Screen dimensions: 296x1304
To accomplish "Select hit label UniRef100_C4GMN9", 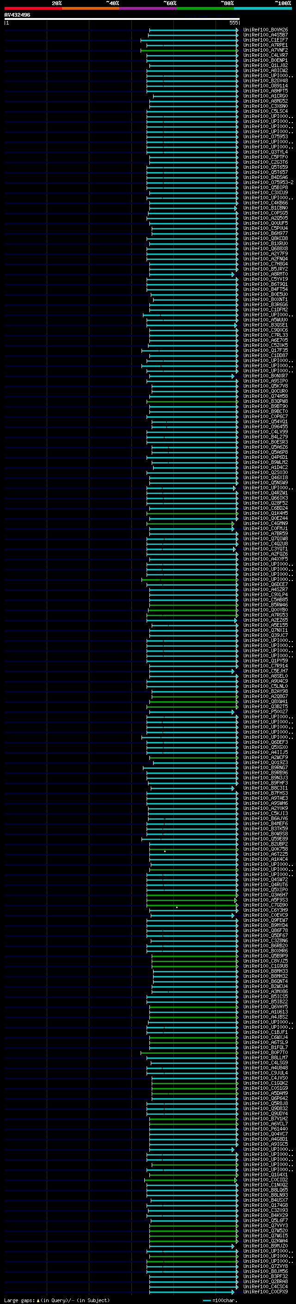I will tap(265, 524).
